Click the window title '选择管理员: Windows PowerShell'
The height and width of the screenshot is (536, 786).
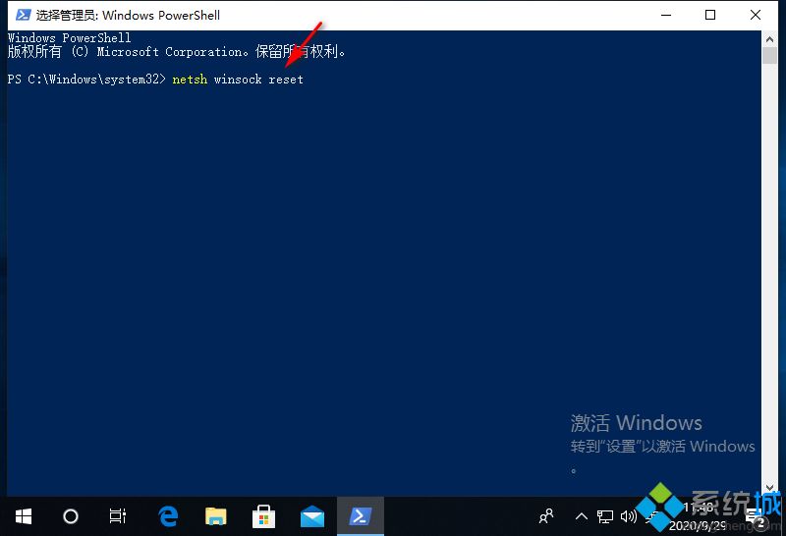pyautogui.click(x=128, y=16)
